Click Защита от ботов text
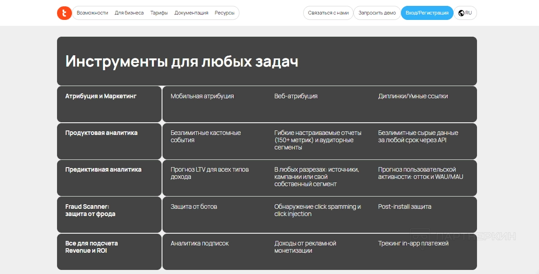This screenshot has width=539, height=274. pos(194,207)
